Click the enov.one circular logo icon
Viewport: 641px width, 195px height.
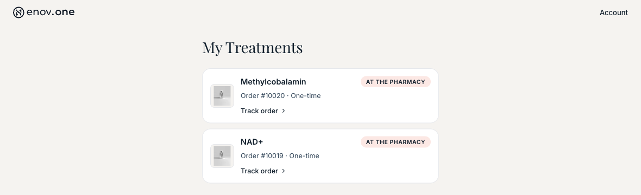pyautogui.click(x=18, y=12)
